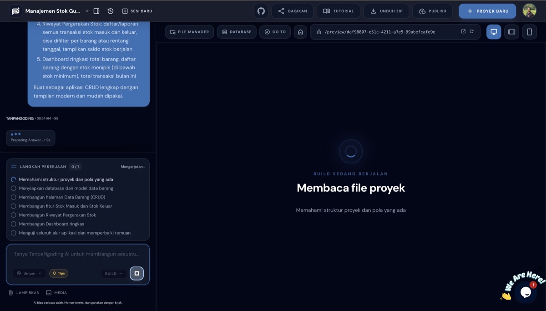Show prompt Tips
The image size is (546, 311).
click(x=59, y=273)
